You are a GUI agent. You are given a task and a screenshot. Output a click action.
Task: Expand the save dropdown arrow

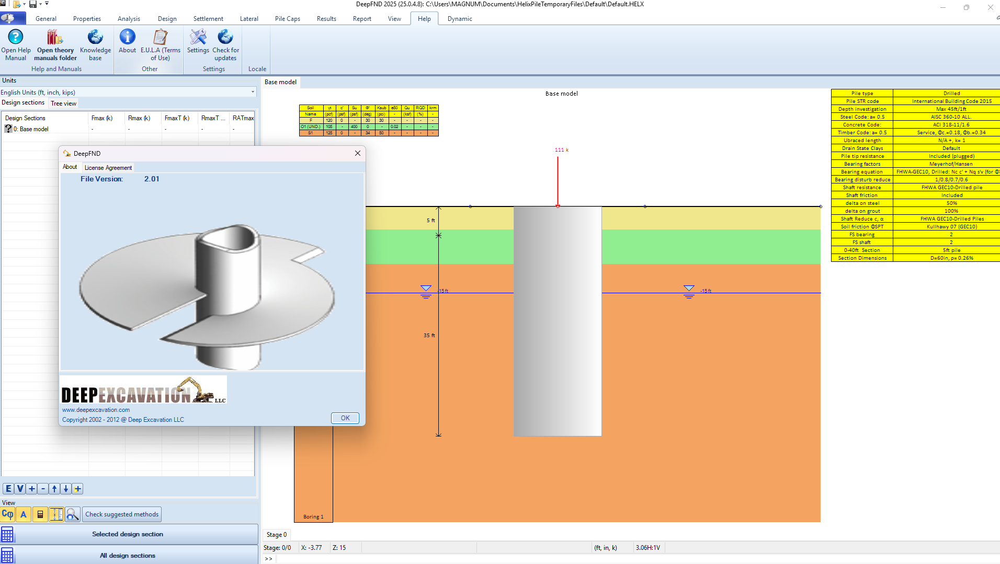coord(40,4)
